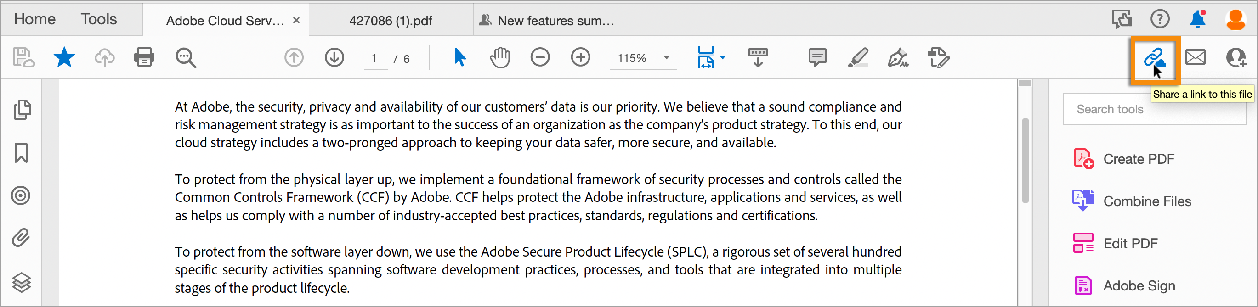Open the Combine Files tool
1258x307 pixels.
coord(1147,201)
